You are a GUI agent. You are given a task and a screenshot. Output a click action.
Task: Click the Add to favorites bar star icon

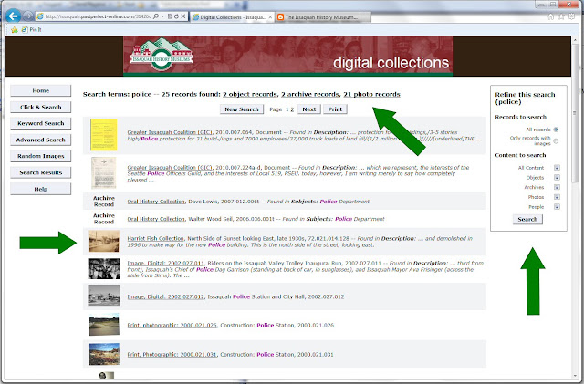15,30
